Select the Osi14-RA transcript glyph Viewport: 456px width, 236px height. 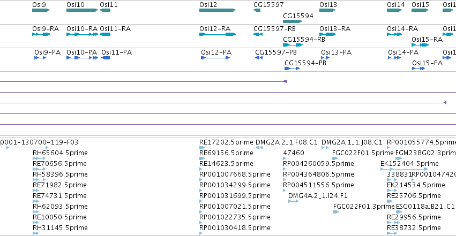[394, 34]
